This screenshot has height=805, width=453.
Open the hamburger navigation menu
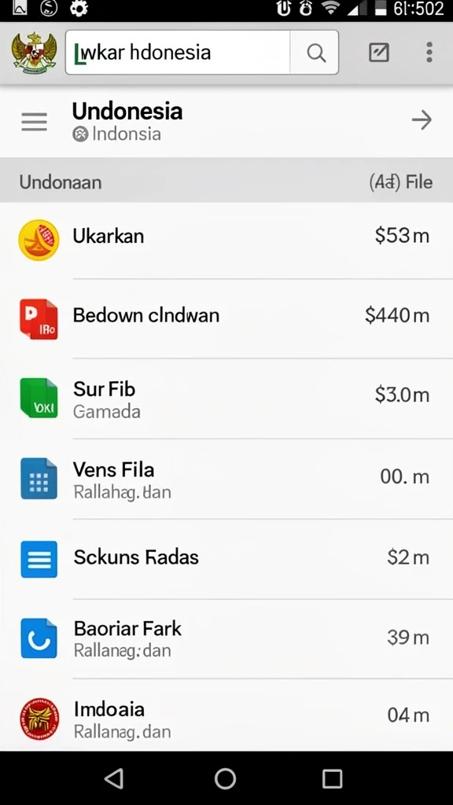pos(35,122)
